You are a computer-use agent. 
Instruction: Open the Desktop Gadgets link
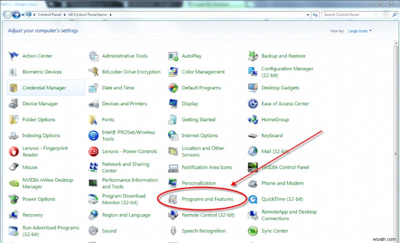coord(280,88)
